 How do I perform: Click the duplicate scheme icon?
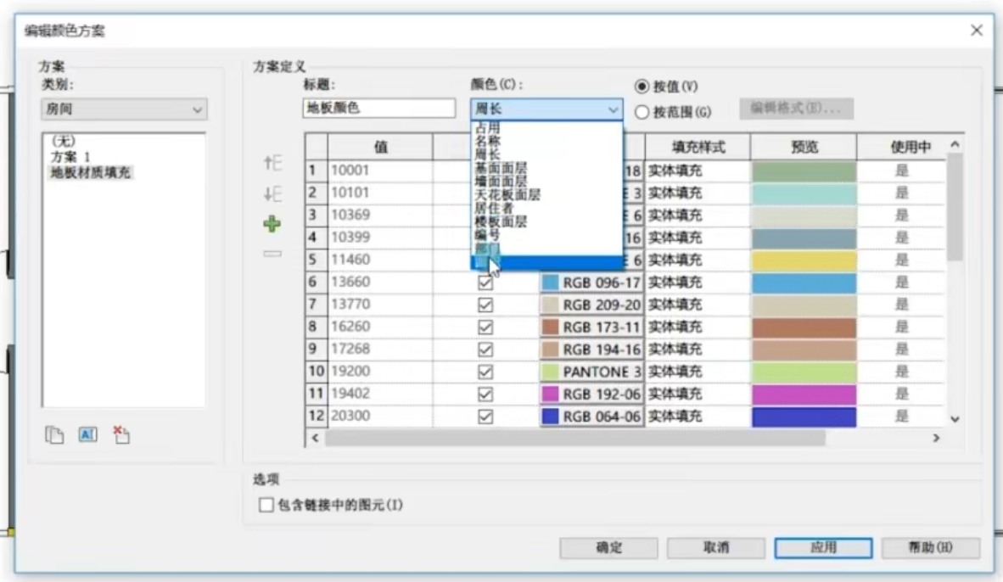(x=54, y=435)
